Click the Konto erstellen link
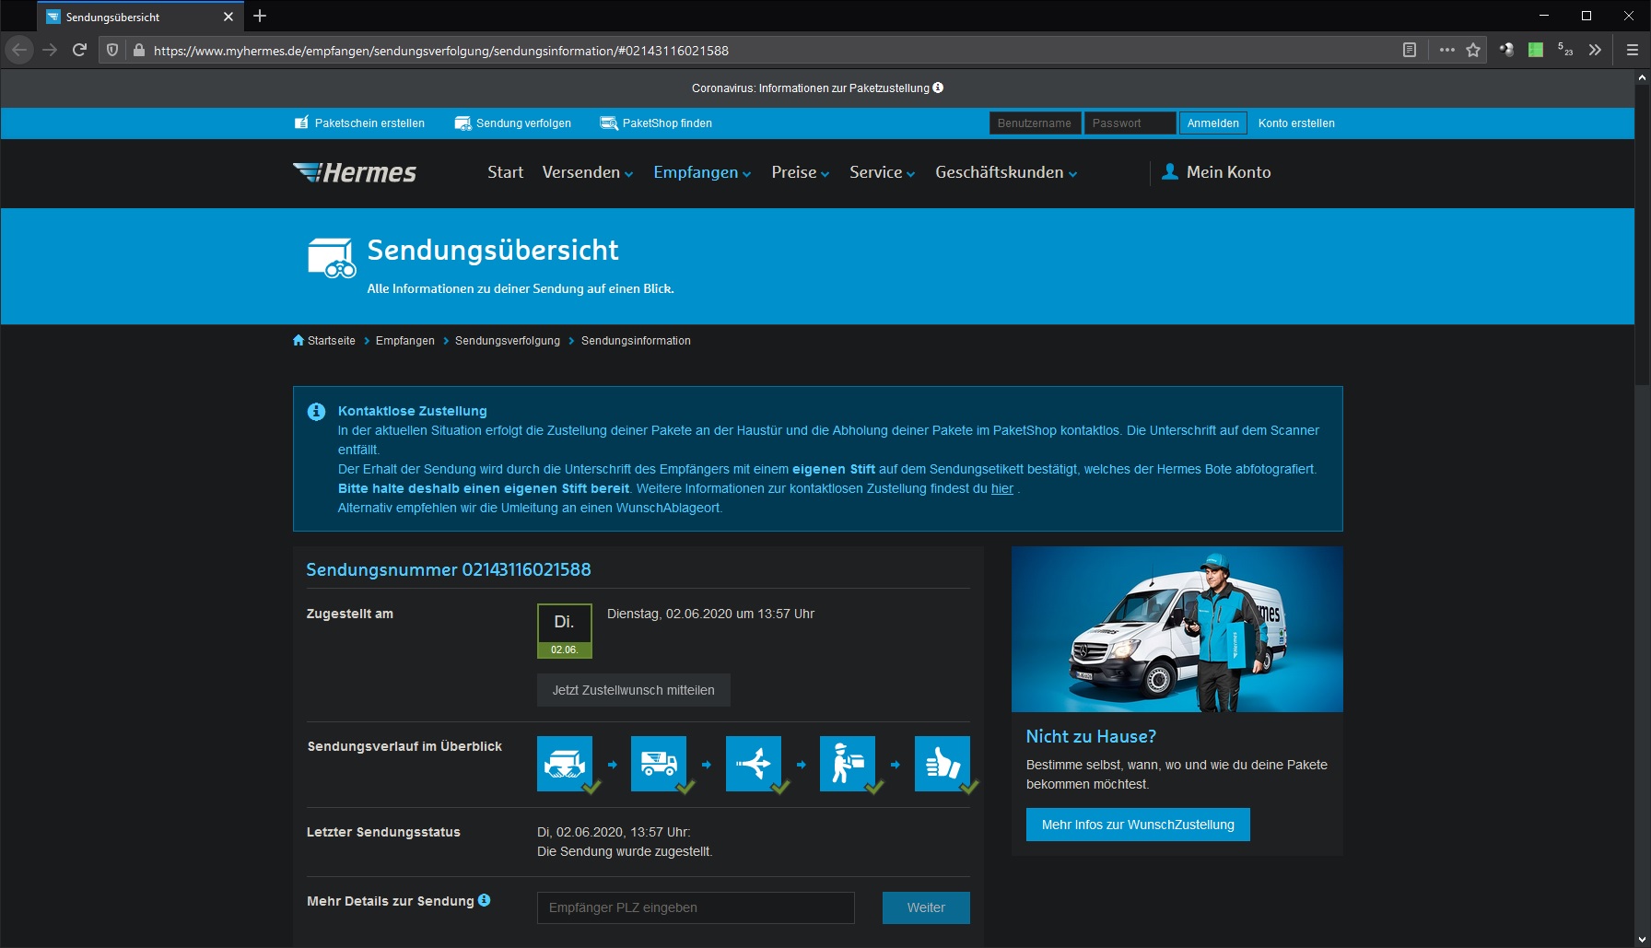This screenshot has width=1651, height=948. (x=1296, y=123)
